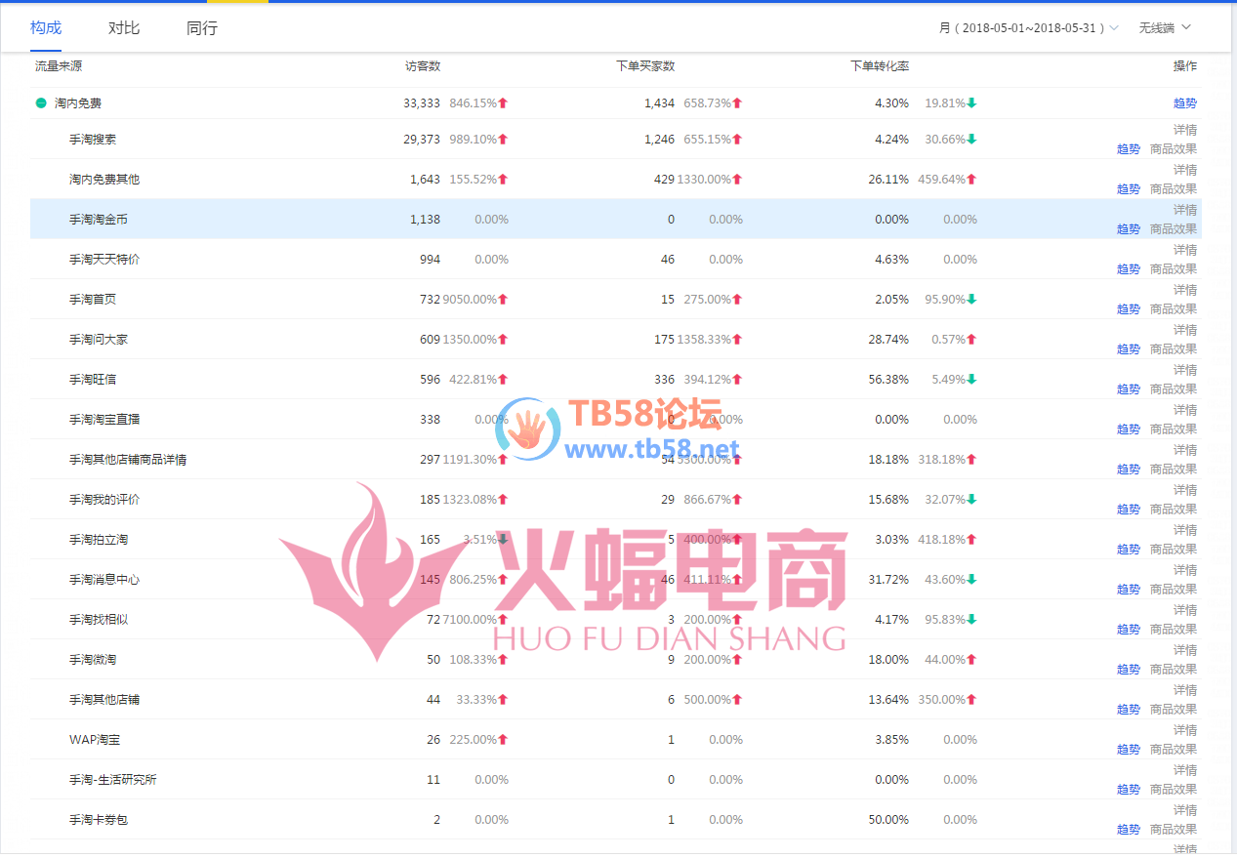View 详情 for 手淘消息中心
The width and height of the screenshot is (1237, 858).
(x=1185, y=570)
